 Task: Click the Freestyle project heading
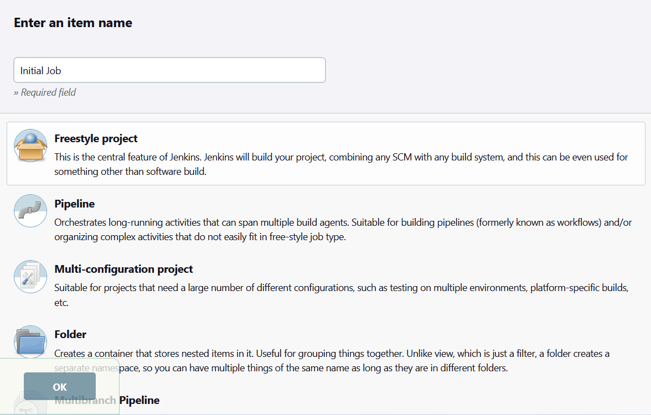click(x=95, y=138)
